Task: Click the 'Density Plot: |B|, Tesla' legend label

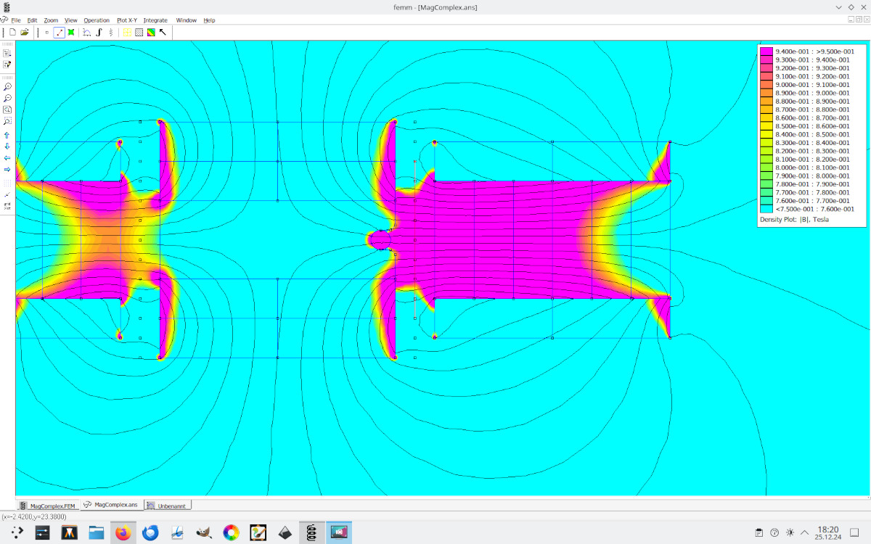Action: 794,219
